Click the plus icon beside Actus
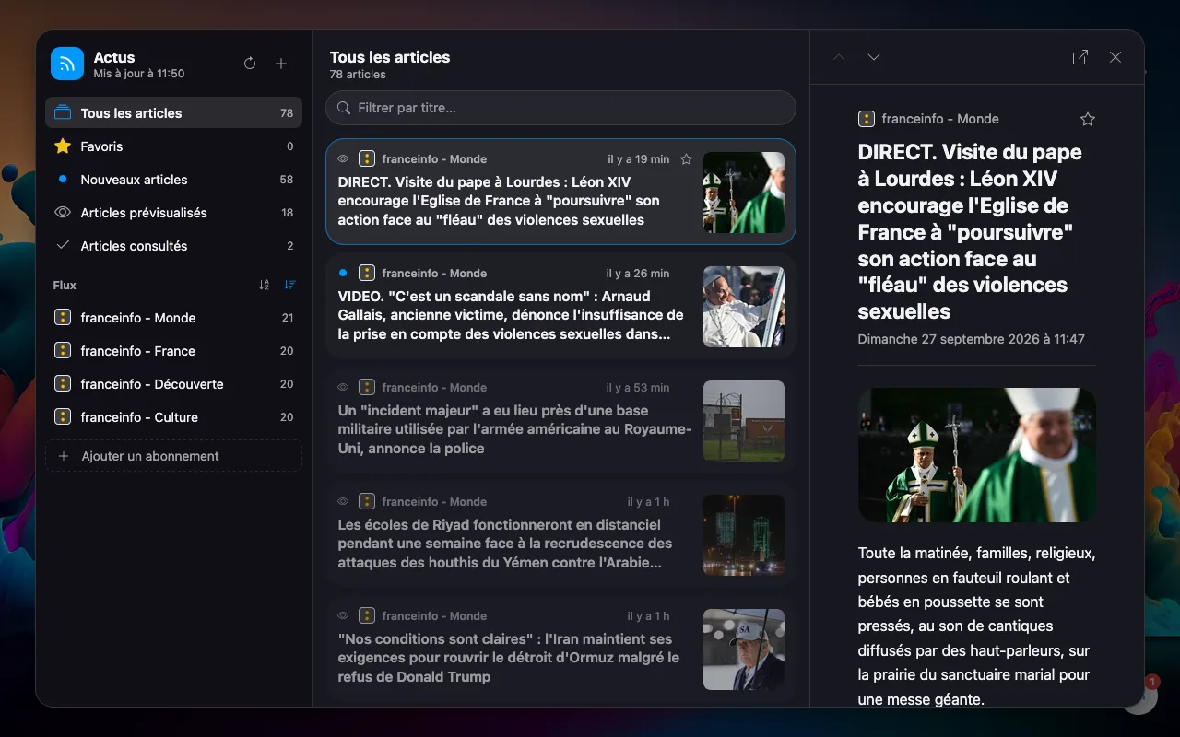 pyautogui.click(x=281, y=64)
